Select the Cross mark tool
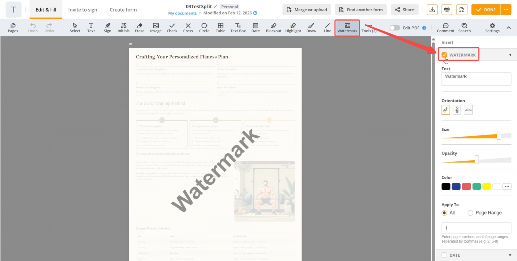The width and height of the screenshot is (517, 261). [x=188, y=28]
